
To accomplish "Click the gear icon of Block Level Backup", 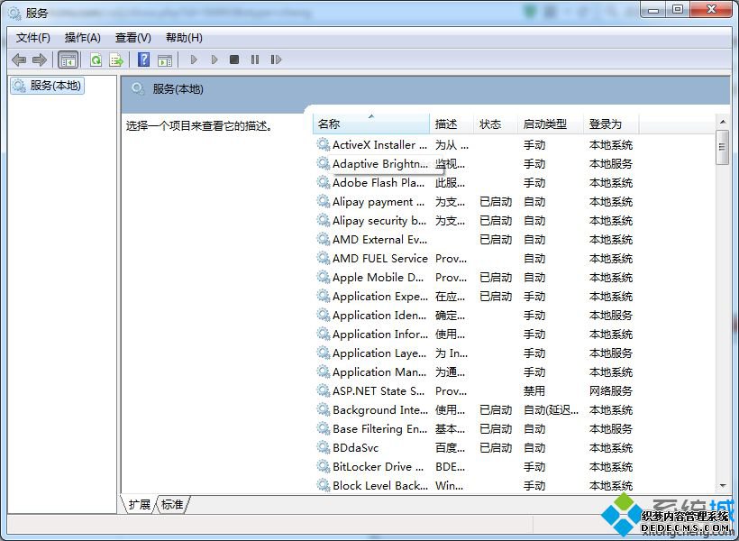I will (323, 485).
